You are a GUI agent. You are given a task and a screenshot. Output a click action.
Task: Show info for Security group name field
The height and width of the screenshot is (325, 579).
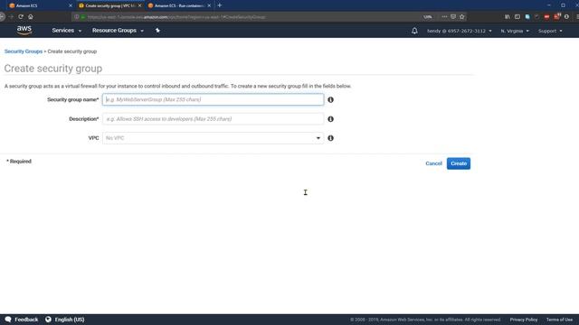[x=330, y=99]
